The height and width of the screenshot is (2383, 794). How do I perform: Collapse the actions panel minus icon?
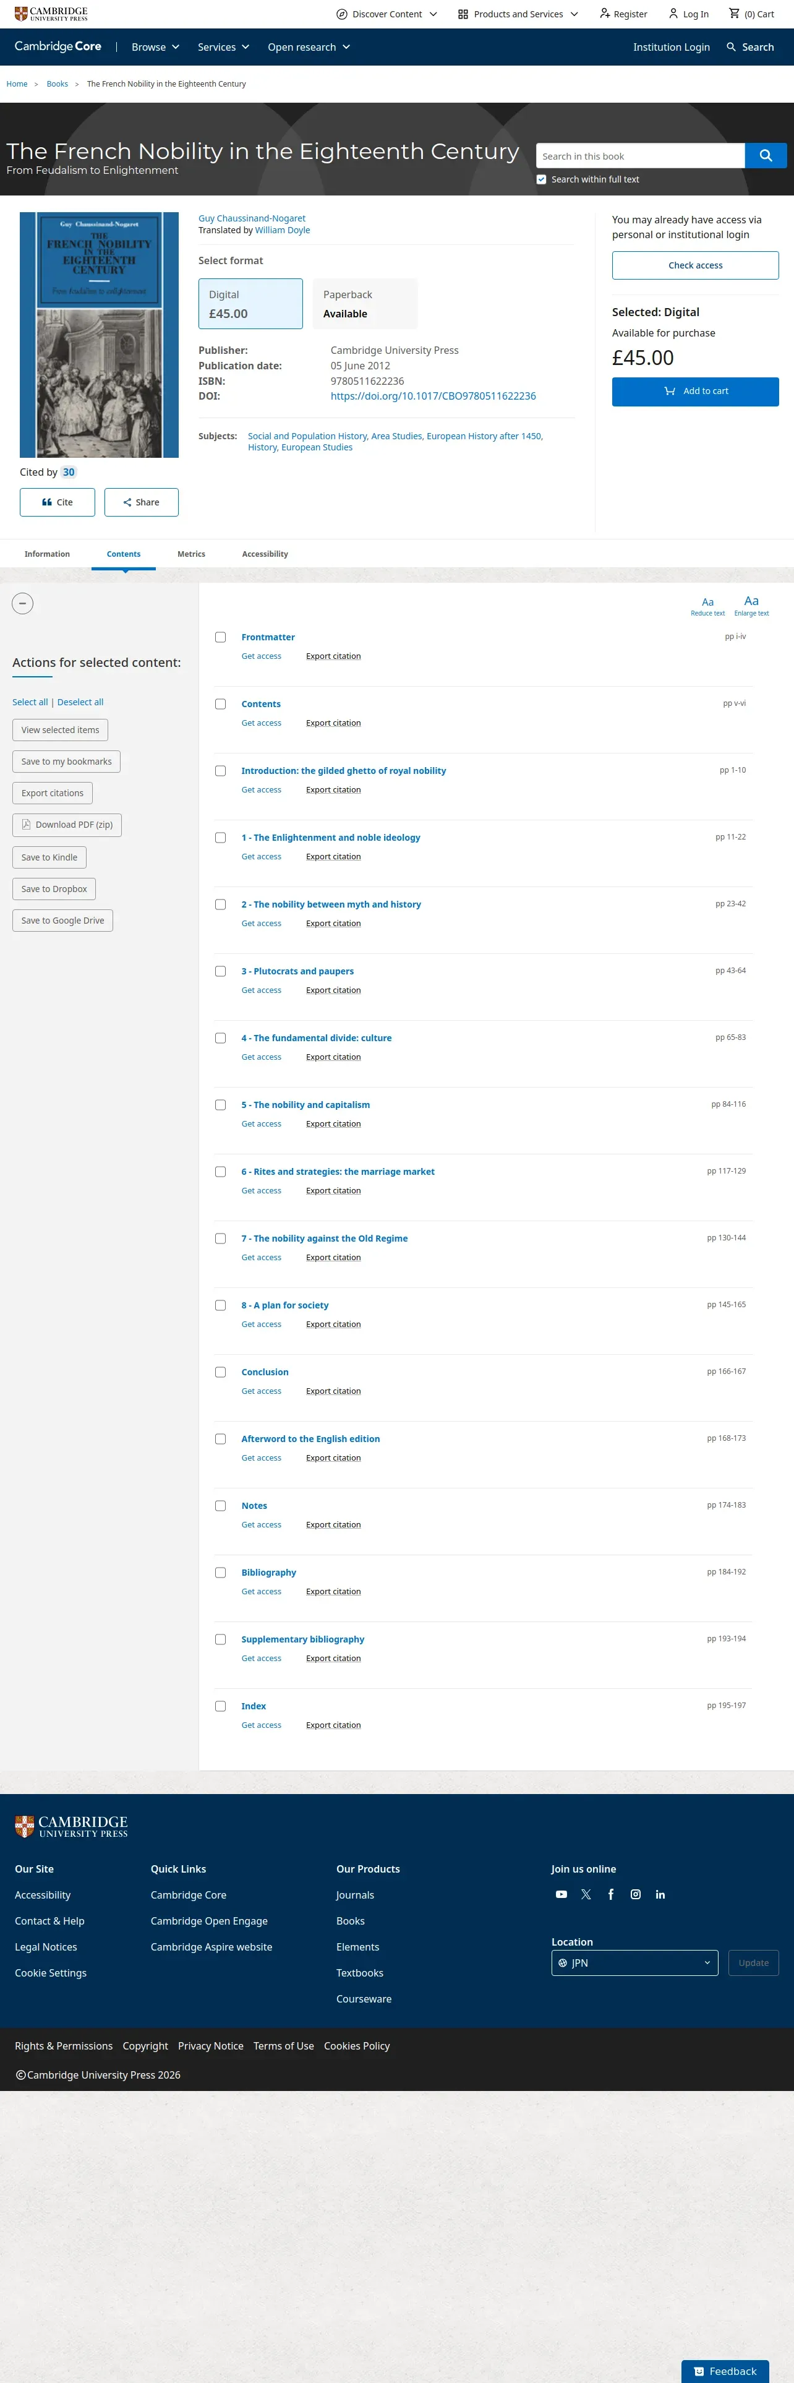(x=23, y=603)
